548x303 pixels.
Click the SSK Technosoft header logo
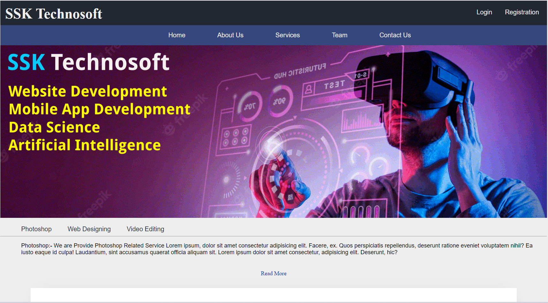pos(54,14)
